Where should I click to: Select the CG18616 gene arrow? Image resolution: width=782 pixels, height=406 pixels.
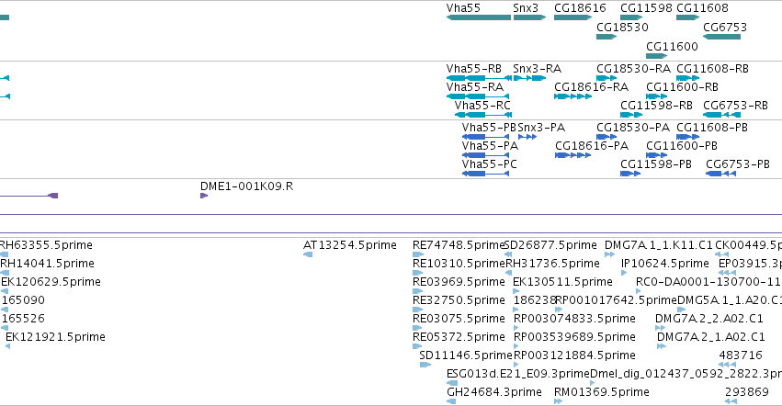[573, 17]
